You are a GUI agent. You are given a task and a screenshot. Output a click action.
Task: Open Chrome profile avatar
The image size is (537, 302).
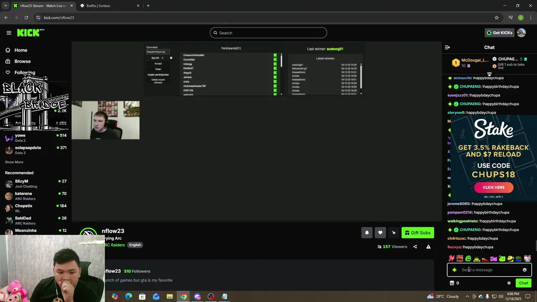tap(521, 18)
